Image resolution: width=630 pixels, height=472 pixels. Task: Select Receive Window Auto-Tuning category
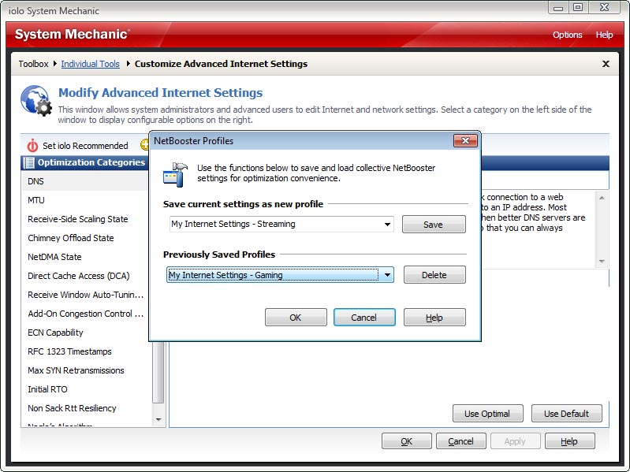(x=84, y=295)
